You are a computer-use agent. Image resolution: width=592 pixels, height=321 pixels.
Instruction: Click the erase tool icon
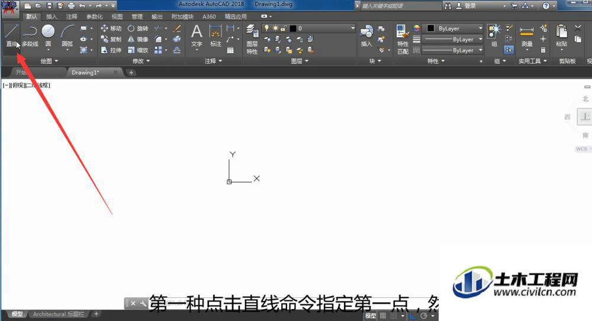coord(176,28)
